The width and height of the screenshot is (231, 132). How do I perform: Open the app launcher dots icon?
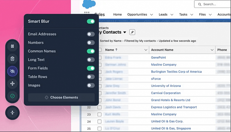87,13
